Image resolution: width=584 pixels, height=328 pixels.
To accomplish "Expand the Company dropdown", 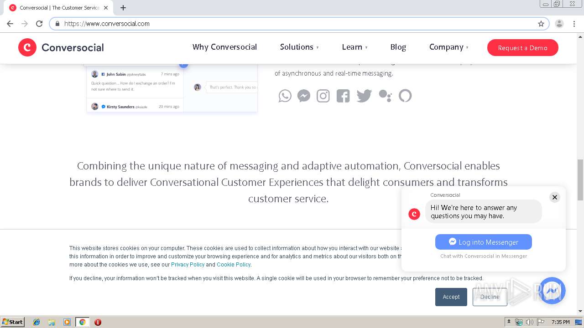I will click(x=449, y=47).
